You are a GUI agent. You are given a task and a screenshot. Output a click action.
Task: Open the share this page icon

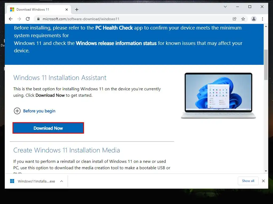tap(235, 19)
